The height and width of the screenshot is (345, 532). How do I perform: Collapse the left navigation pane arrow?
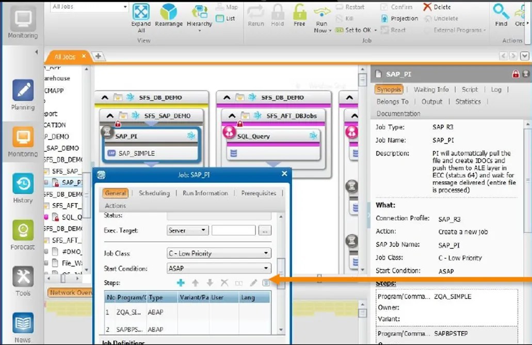[x=36, y=52]
